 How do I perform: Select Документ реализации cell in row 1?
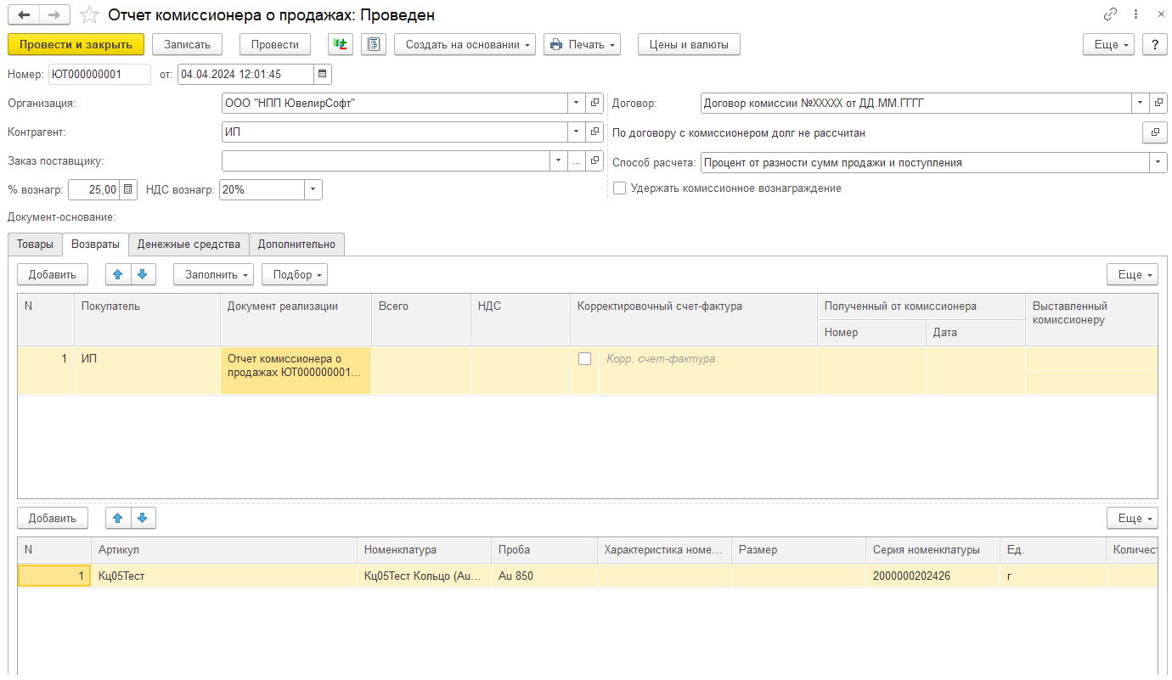296,370
